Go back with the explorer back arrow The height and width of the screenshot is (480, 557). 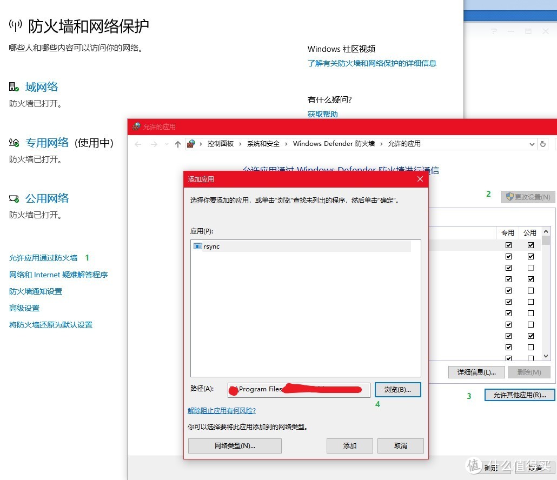click(x=138, y=144)
